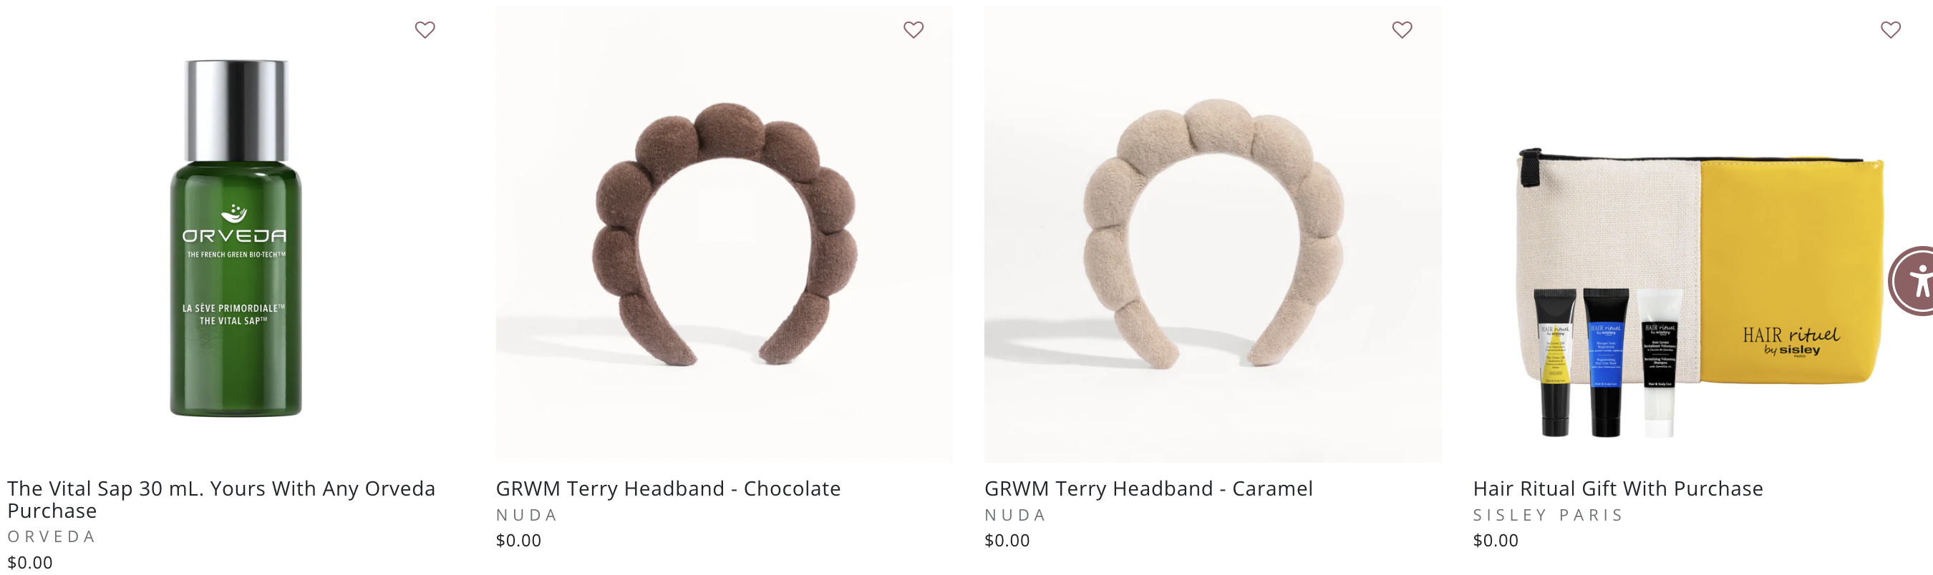Click heart icon on Hair Ritual Gift
Screen dimensions: 1933x575
[1890, 30]
